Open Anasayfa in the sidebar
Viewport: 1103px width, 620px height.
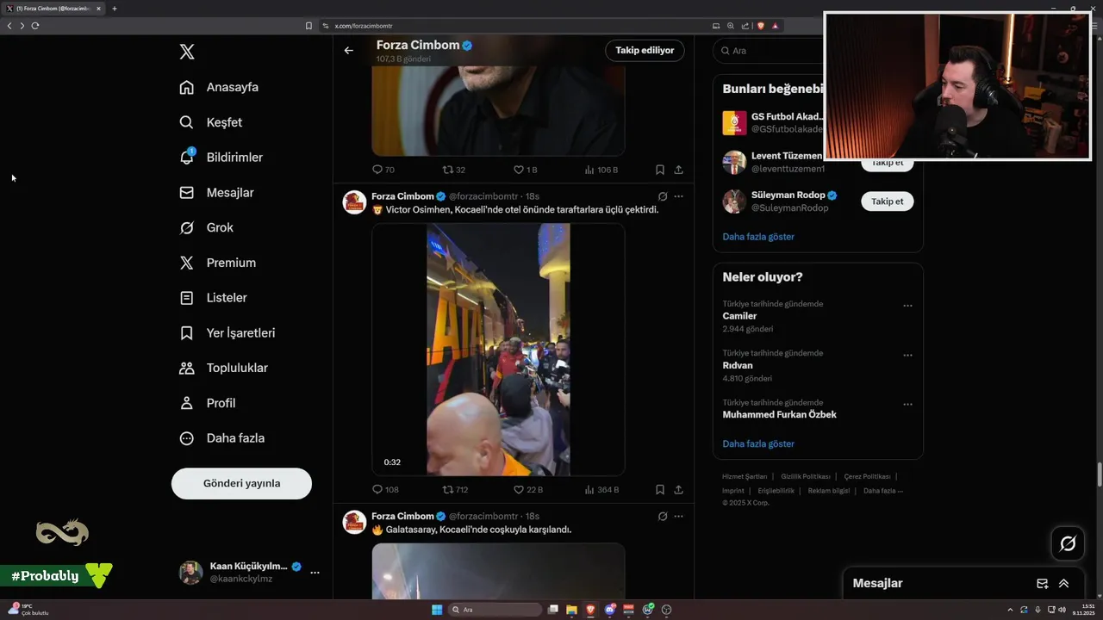(x=219, y=87)
